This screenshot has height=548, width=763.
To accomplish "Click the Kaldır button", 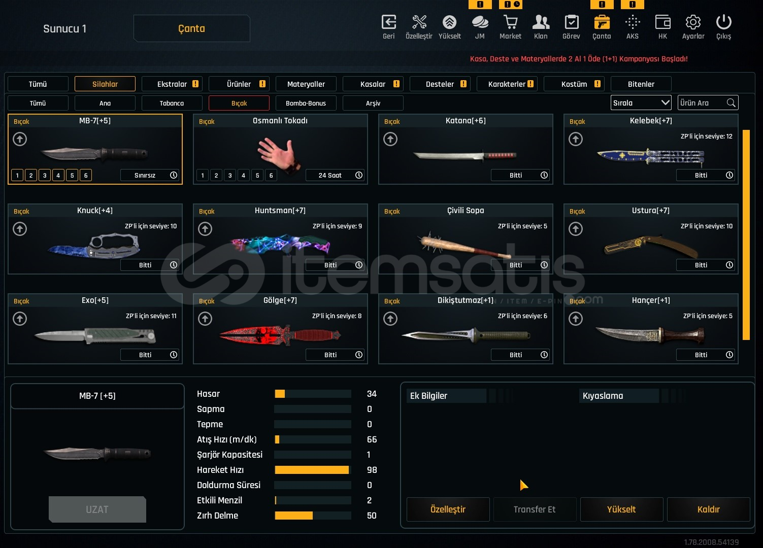I will (709, 509).
